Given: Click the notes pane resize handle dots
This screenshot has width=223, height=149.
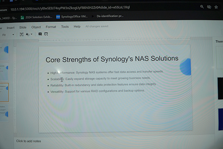Looking at the screenshot, I should tap(114, 137).
